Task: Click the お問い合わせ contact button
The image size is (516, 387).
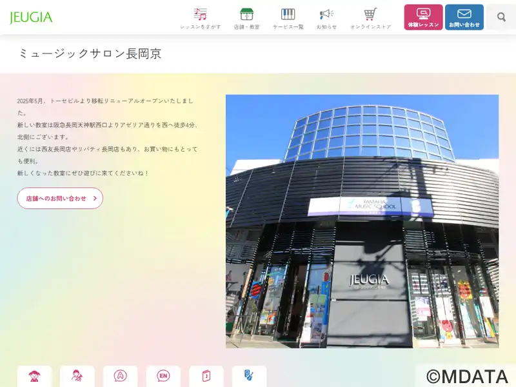Action: [464, 17]
